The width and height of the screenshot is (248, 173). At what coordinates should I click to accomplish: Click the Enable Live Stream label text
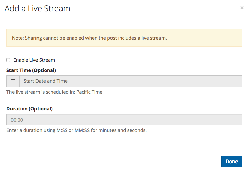click(x=34, y=60)
